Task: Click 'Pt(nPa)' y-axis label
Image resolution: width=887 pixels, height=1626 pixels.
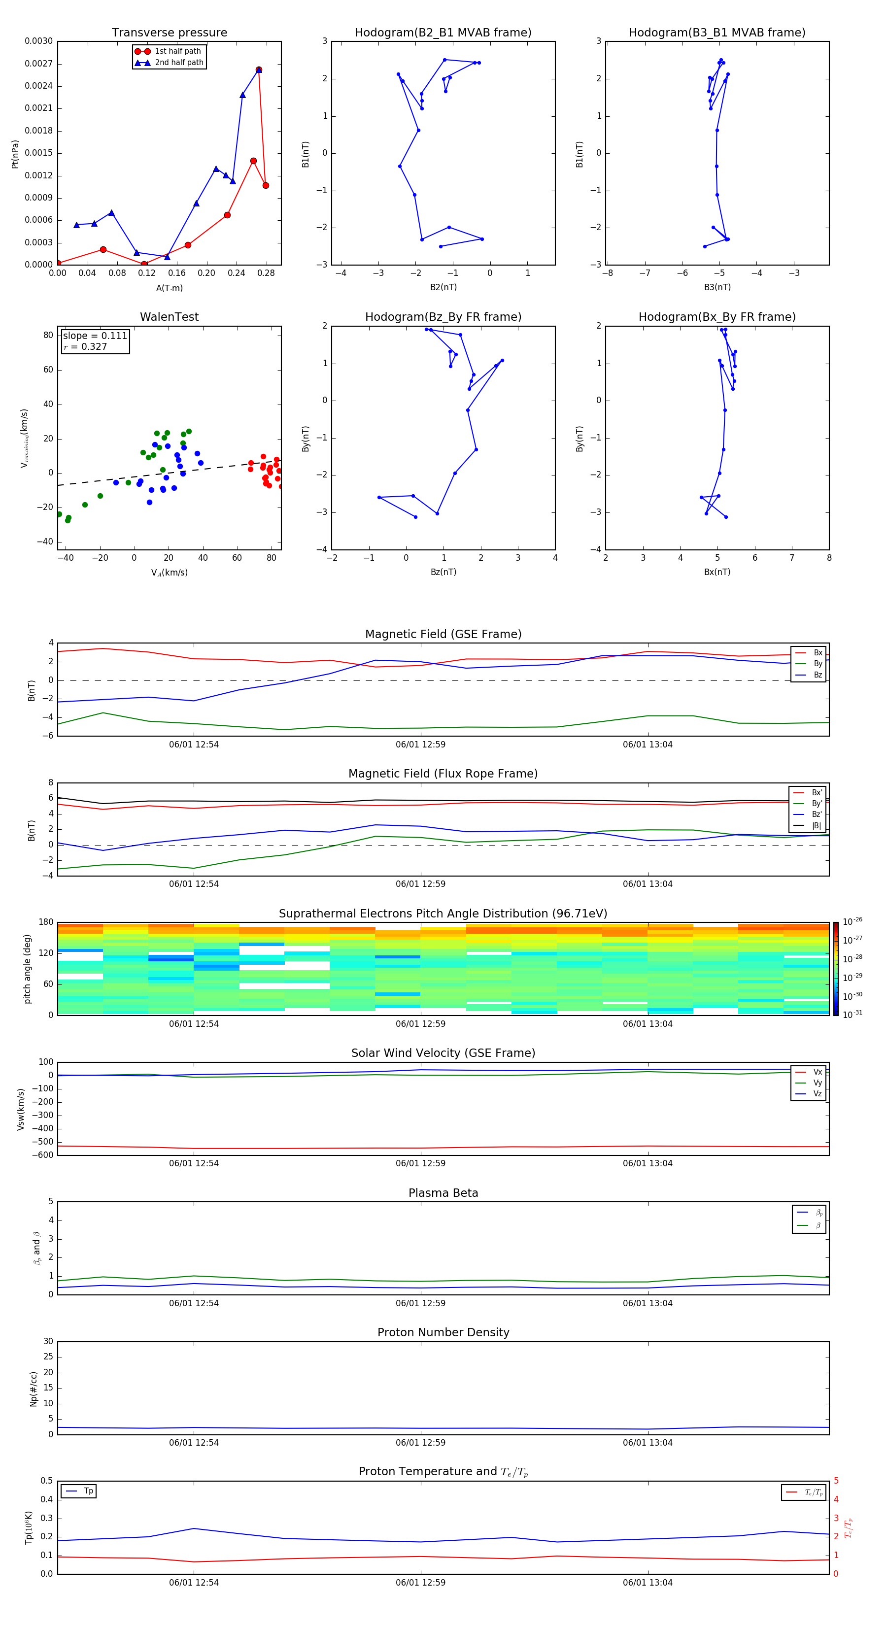Action: pos(15,154)
